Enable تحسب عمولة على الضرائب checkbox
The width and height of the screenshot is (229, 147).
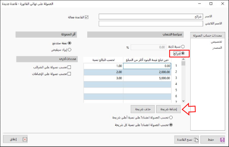[69, 67]
